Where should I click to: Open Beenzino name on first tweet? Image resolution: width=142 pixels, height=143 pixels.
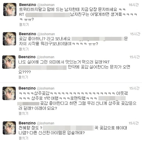27,5
